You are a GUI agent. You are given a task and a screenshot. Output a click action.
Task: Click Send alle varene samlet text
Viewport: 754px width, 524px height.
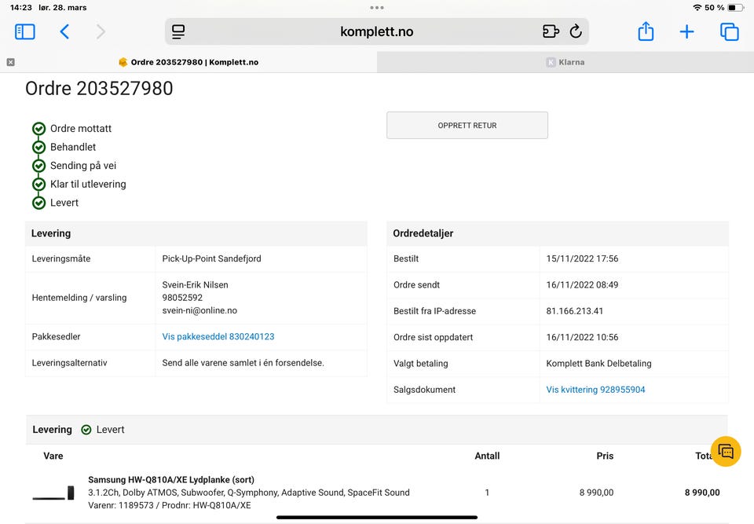(243, 363)
